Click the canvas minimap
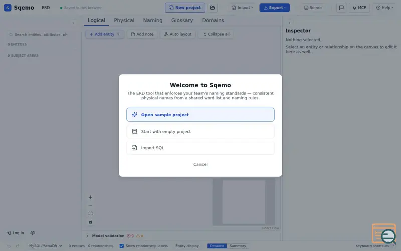 pos(244,202)
